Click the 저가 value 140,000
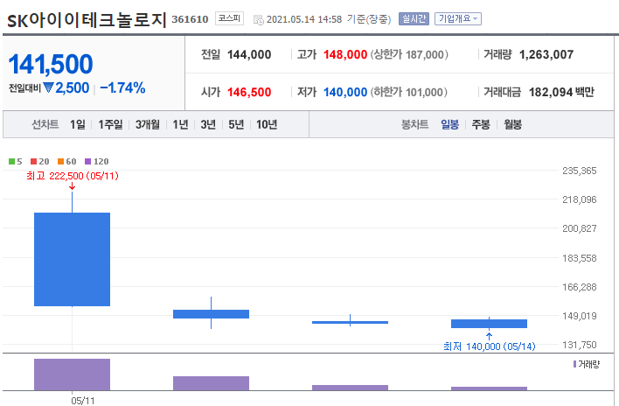 pyautogui.click(x=345, y=92)
